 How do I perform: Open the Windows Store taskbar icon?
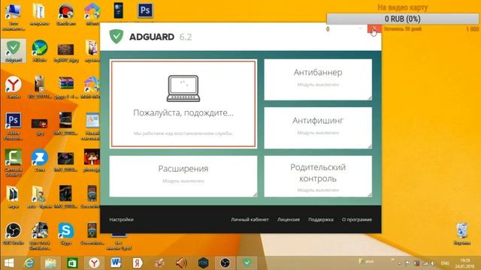pos(72,263)
